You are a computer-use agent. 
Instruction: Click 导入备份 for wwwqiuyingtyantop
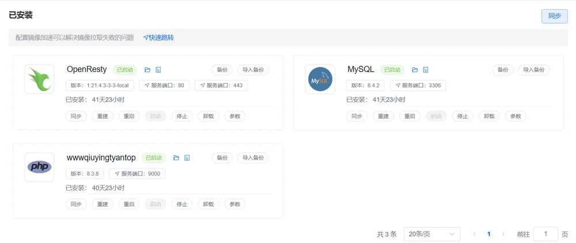(x=253, y=158)
